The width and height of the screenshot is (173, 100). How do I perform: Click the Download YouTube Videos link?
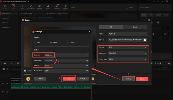pyautogui.click(x=57, y=13)
